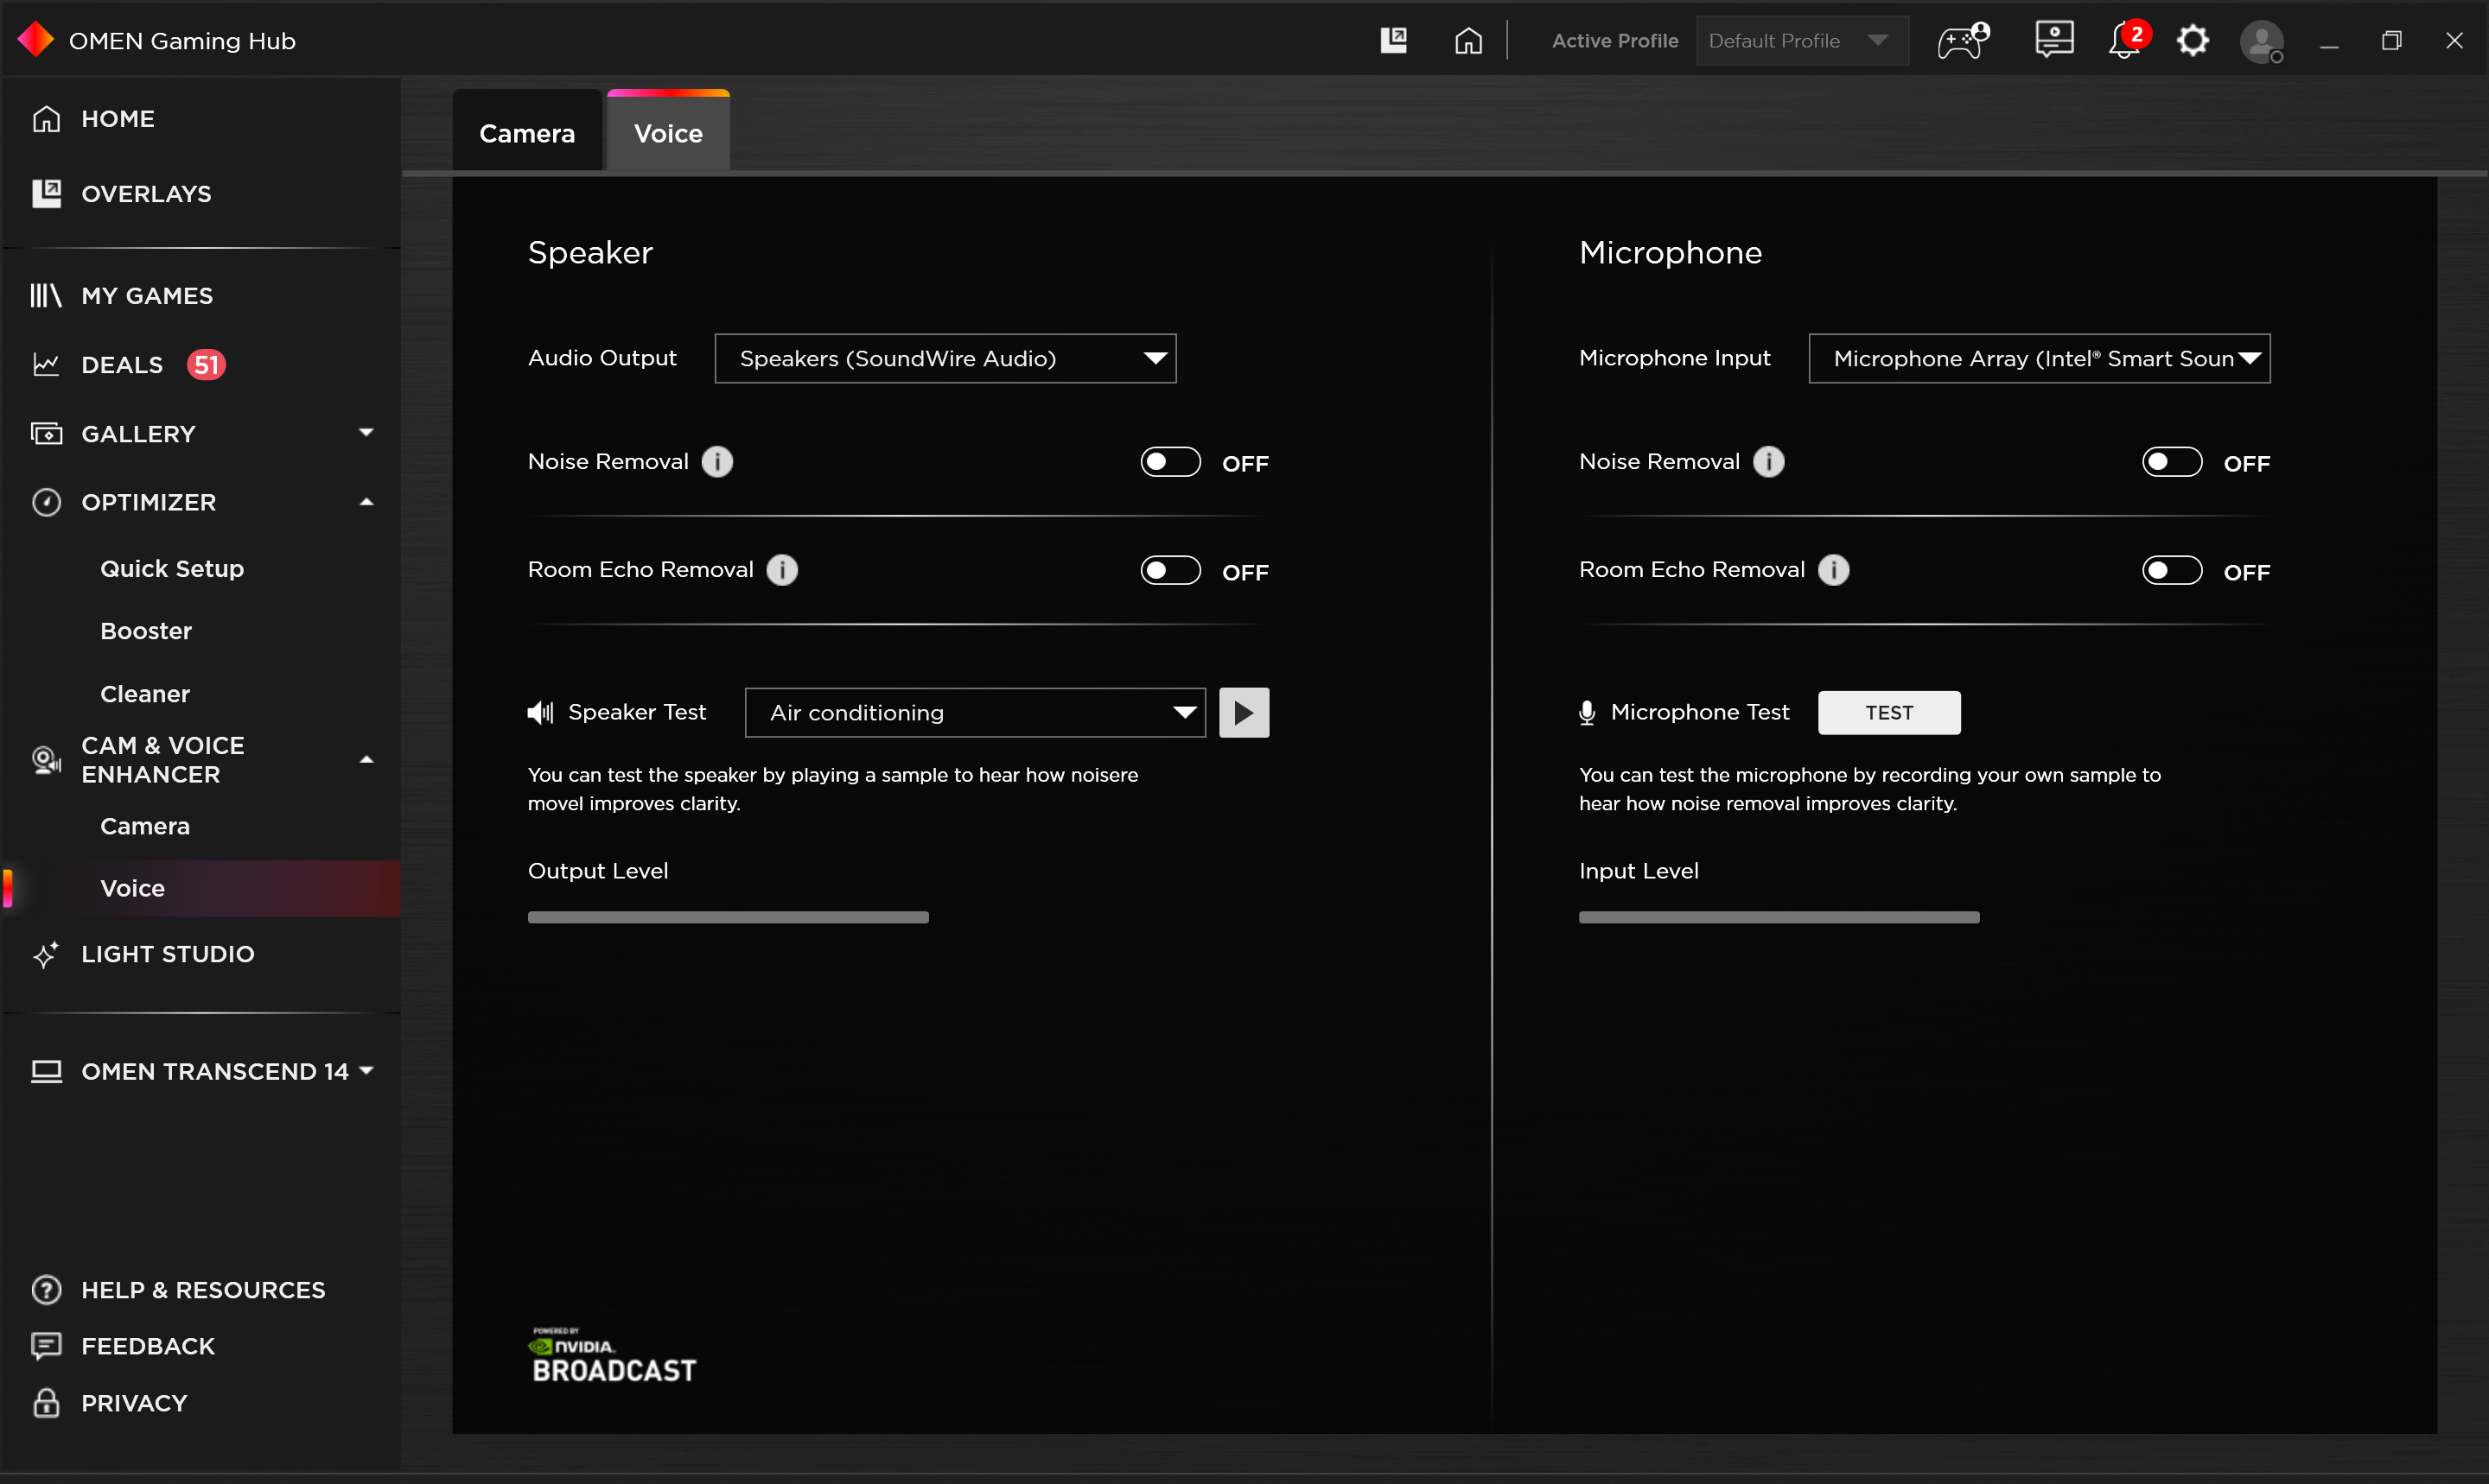This screenshot has width=2489, height=1484.
Task: Open the Microphone Input dropdown
Action: tap(2039, 358)
